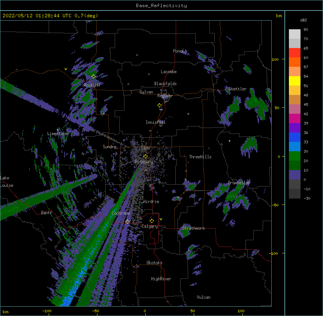Click the ThreeHills town label
This screenshot has width=323, height=316.
point(200,157)
